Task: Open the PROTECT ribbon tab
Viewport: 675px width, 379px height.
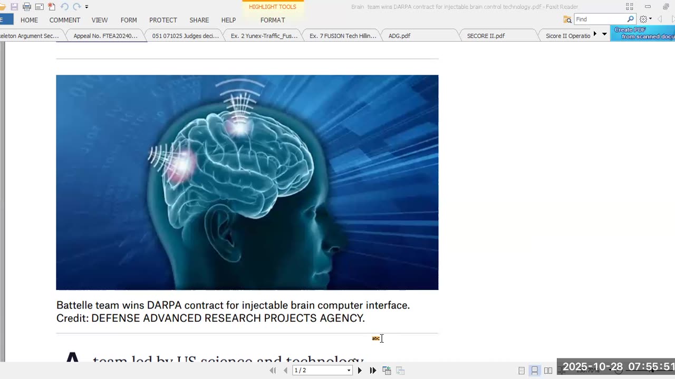Action: coord(163,20)
